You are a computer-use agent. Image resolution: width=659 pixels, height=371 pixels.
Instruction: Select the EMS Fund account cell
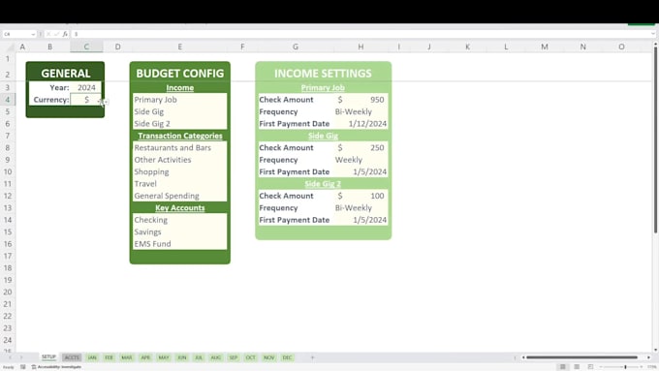[180, 244]
